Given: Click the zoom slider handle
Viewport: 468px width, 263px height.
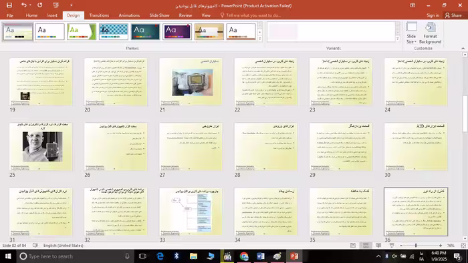Looking at the screenshot, I should (x=416, y=246).
